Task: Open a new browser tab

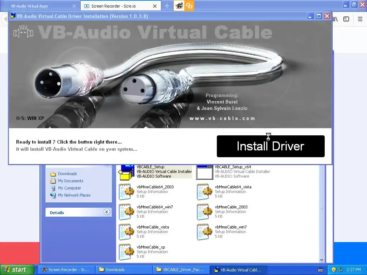Action: click(167, 6)
